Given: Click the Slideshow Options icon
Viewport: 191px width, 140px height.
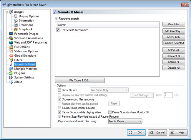Looking at the screenshot, I should click(x=11, y=51).
